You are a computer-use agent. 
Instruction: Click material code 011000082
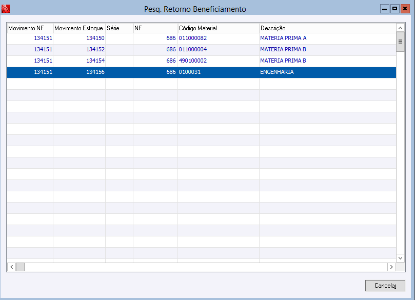tap(193, 38)
